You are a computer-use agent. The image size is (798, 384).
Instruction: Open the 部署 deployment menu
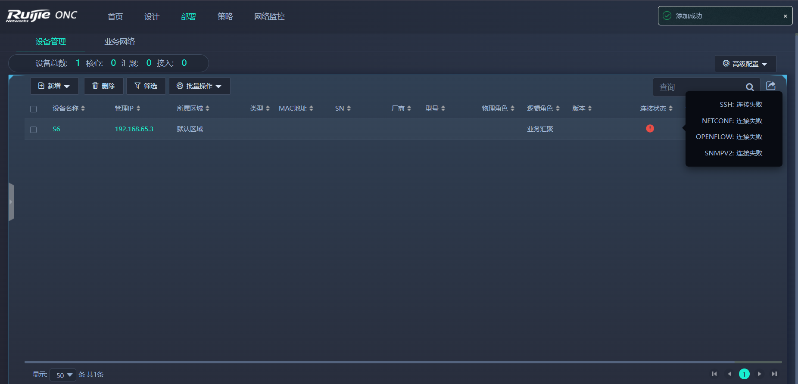pyautogui.click(x=188, y=17)
